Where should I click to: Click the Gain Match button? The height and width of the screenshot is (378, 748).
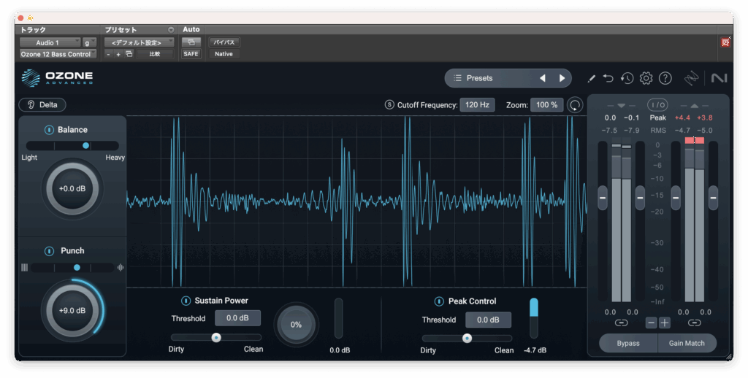pyautogui.click(x=687, y=343)
